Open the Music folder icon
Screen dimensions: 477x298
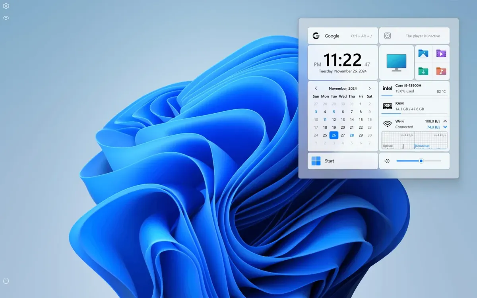(441, 71)
